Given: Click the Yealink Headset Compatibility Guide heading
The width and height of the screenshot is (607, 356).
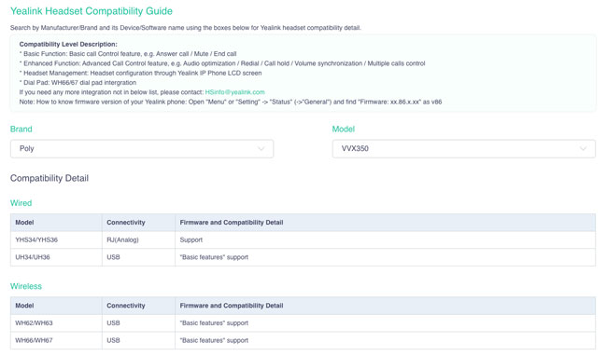Looking at the screenshot, I should (92, 11).
